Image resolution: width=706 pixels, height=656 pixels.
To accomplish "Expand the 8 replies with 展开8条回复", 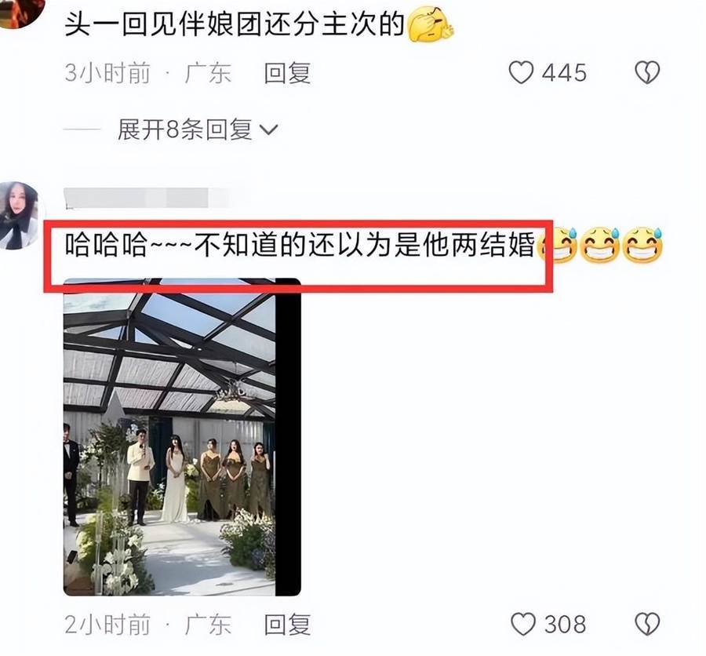I will click(197, 129).
